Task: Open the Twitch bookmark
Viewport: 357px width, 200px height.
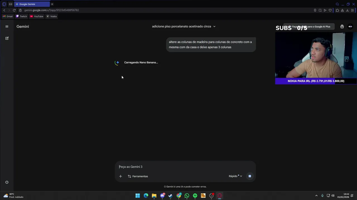Action: [x=21, y=16]
